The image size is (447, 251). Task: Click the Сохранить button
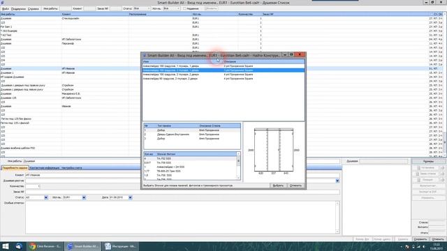tap(420, 239)
